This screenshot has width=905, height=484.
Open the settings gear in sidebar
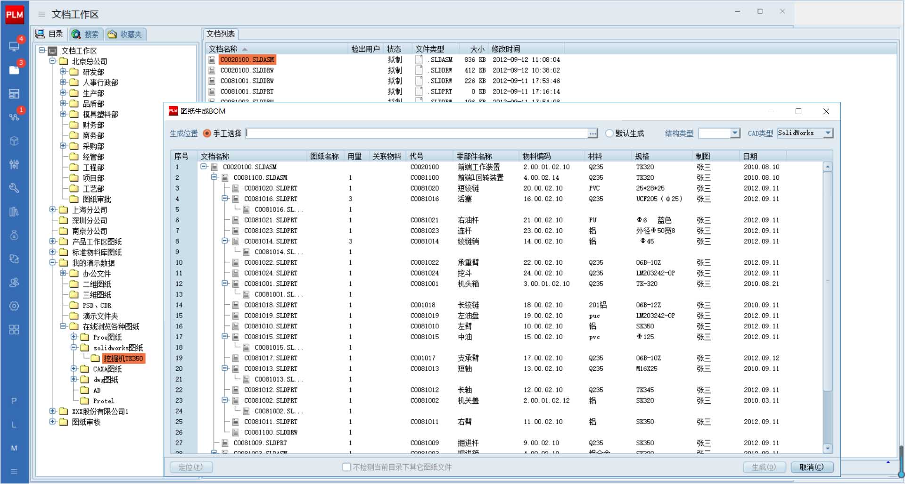coord(14,306)
